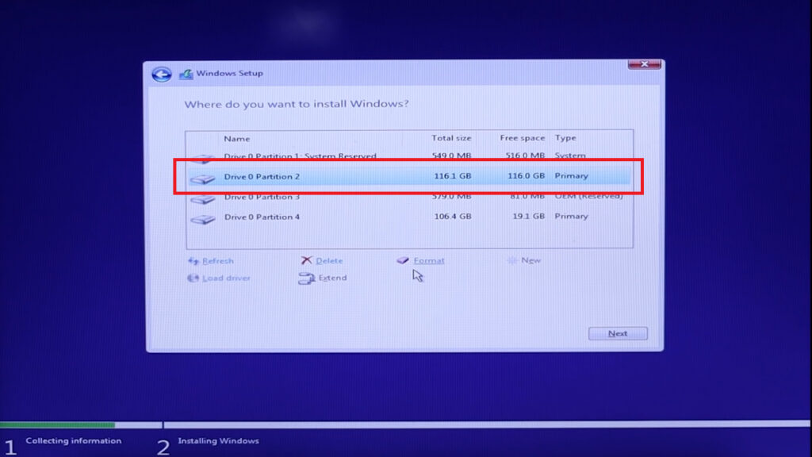Click the Name column header

pyautogui.click(x=237, y=137)
